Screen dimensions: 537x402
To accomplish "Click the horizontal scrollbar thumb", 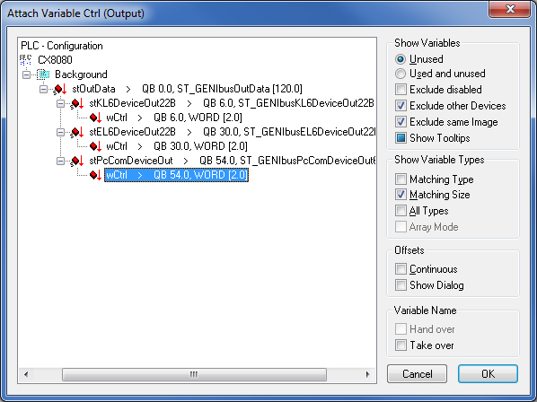I will tap(194, 374).
